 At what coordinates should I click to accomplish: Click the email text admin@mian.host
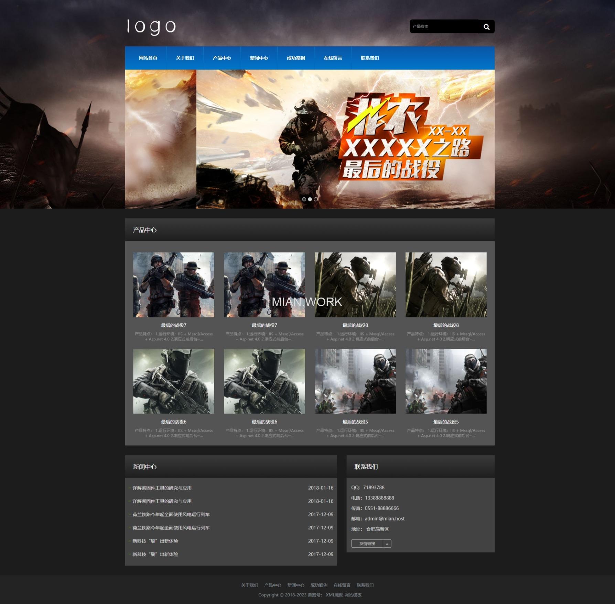(385, 519)
